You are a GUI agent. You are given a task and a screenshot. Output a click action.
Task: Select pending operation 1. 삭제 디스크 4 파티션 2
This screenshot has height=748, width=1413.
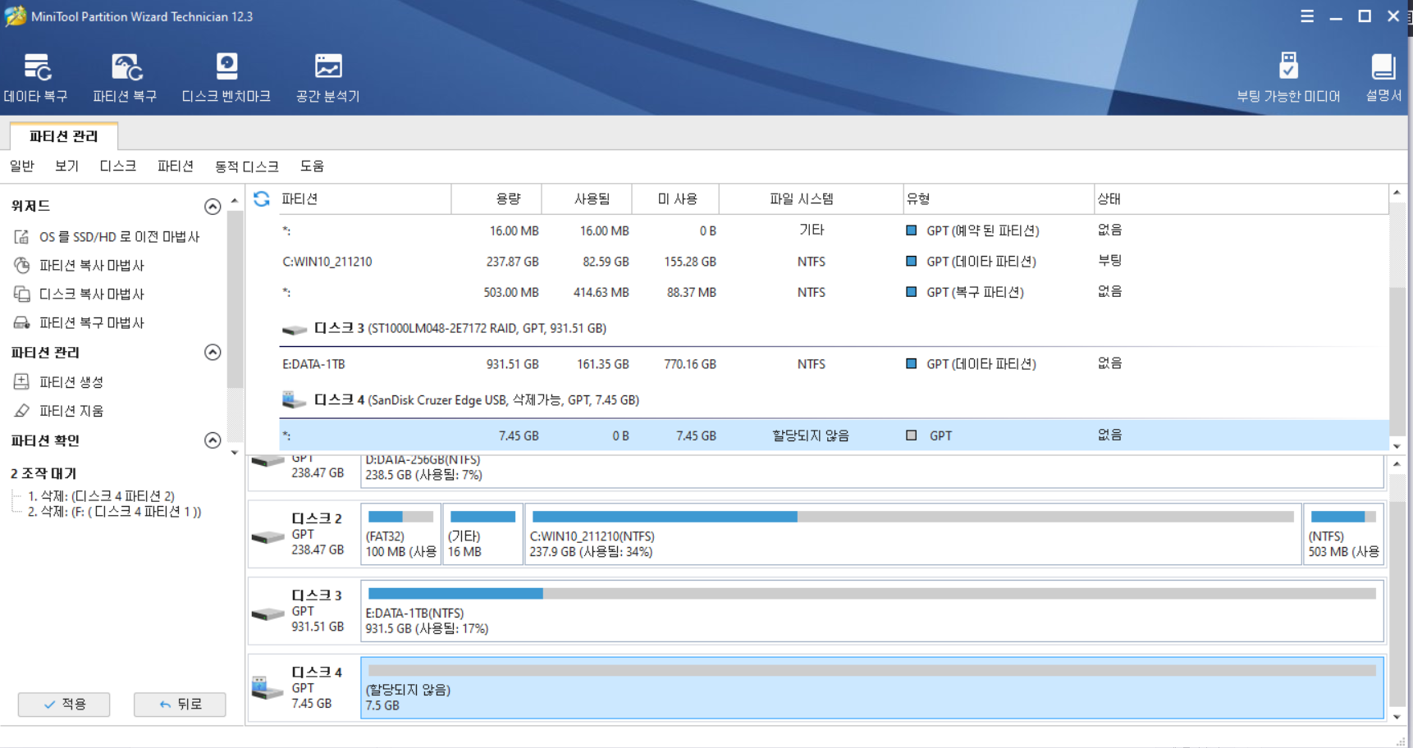(101, 496)
